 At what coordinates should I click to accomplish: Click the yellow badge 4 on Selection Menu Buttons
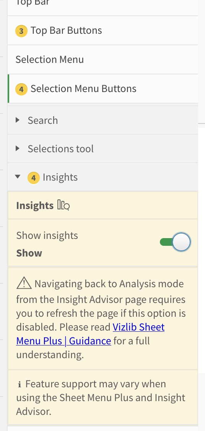point(21,89)
